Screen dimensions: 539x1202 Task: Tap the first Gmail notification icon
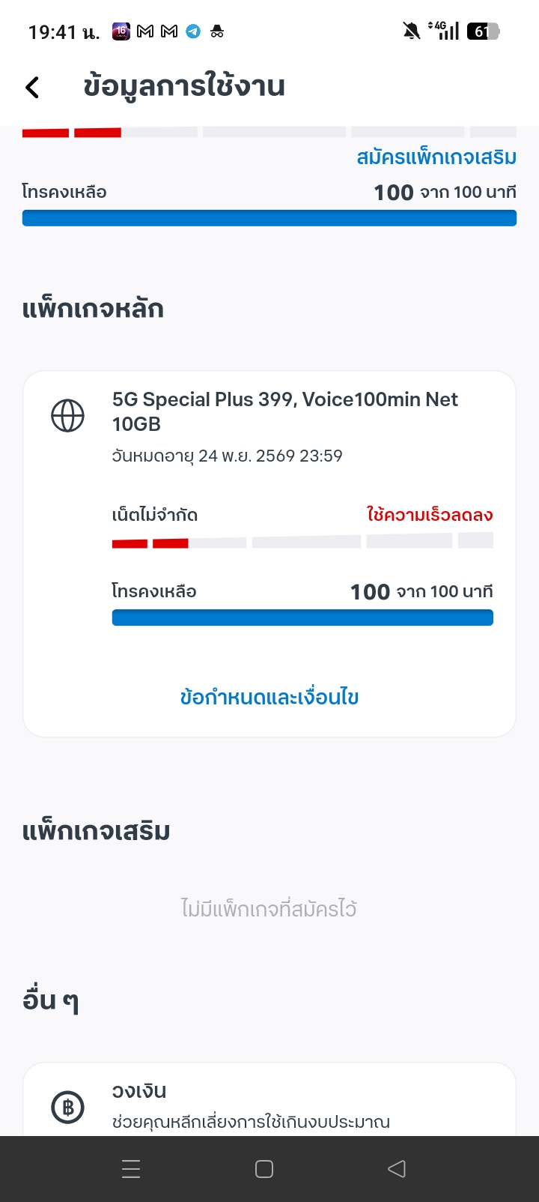(x=145, y=31)
